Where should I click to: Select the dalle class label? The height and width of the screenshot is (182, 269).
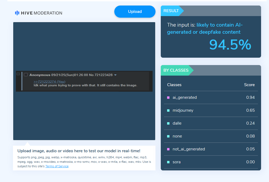(177, 123)
